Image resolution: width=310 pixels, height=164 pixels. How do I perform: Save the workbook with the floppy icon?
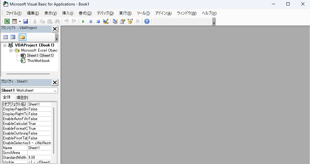pyautogui.click(x=26, y=21)
